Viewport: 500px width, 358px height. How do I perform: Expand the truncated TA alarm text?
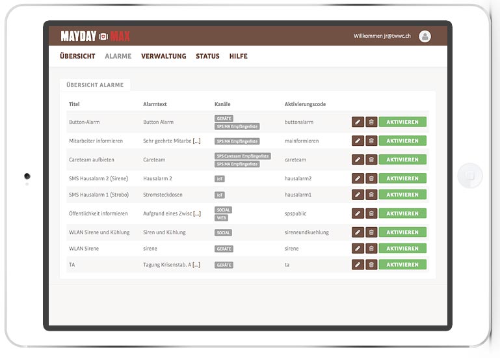196,265
